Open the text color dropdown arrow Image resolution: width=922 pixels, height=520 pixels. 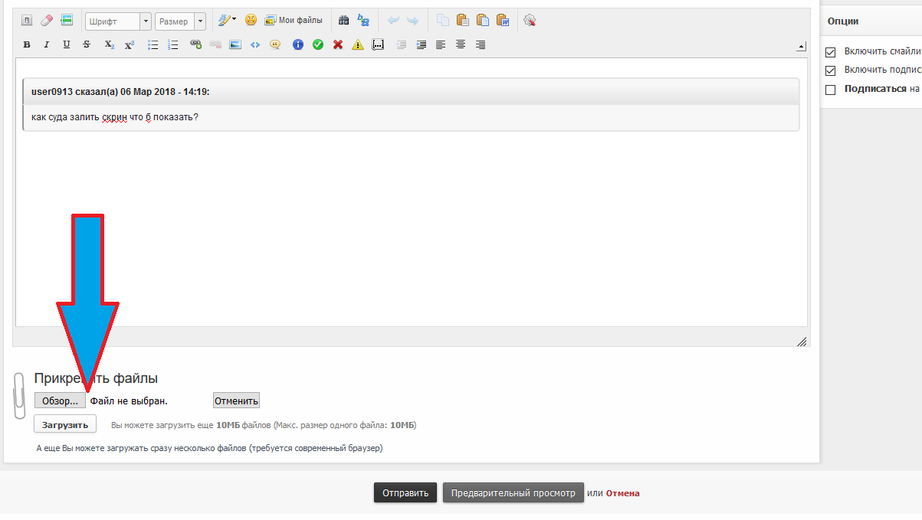234,20
